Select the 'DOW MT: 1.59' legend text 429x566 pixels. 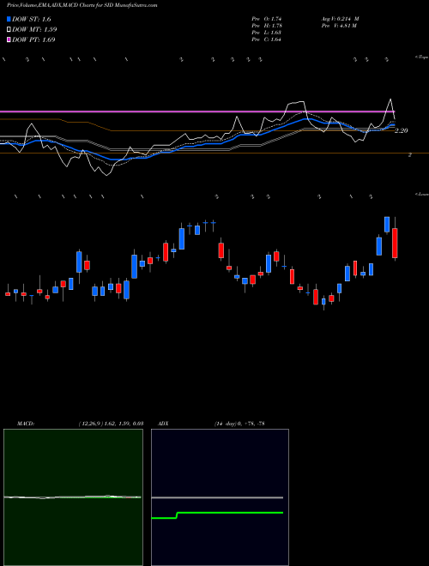(x=34, y=30)
